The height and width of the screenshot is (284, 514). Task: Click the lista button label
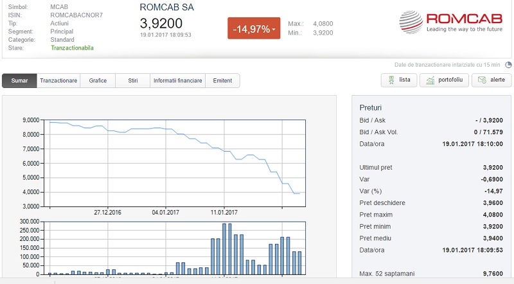click(x=405, y=80)
